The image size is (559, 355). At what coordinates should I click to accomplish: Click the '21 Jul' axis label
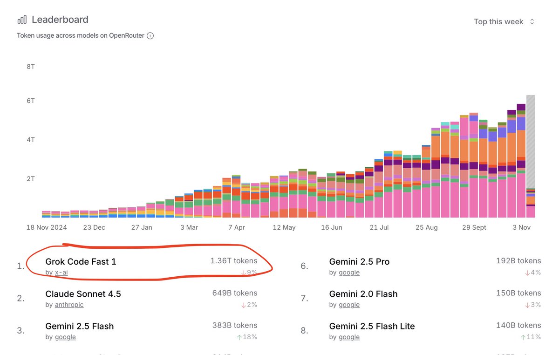379,227
